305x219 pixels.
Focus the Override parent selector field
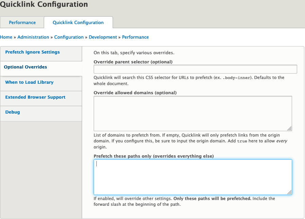[195, 69]
